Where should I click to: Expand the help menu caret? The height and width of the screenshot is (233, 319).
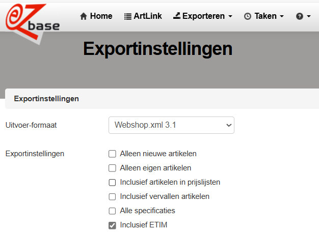coord(309,16)
